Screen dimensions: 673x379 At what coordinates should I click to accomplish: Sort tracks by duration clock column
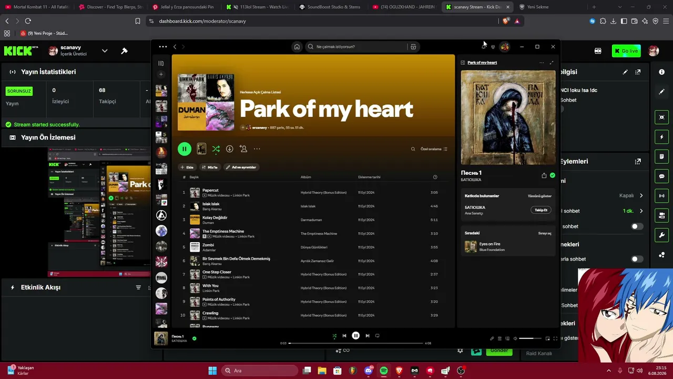click(435, 177)
